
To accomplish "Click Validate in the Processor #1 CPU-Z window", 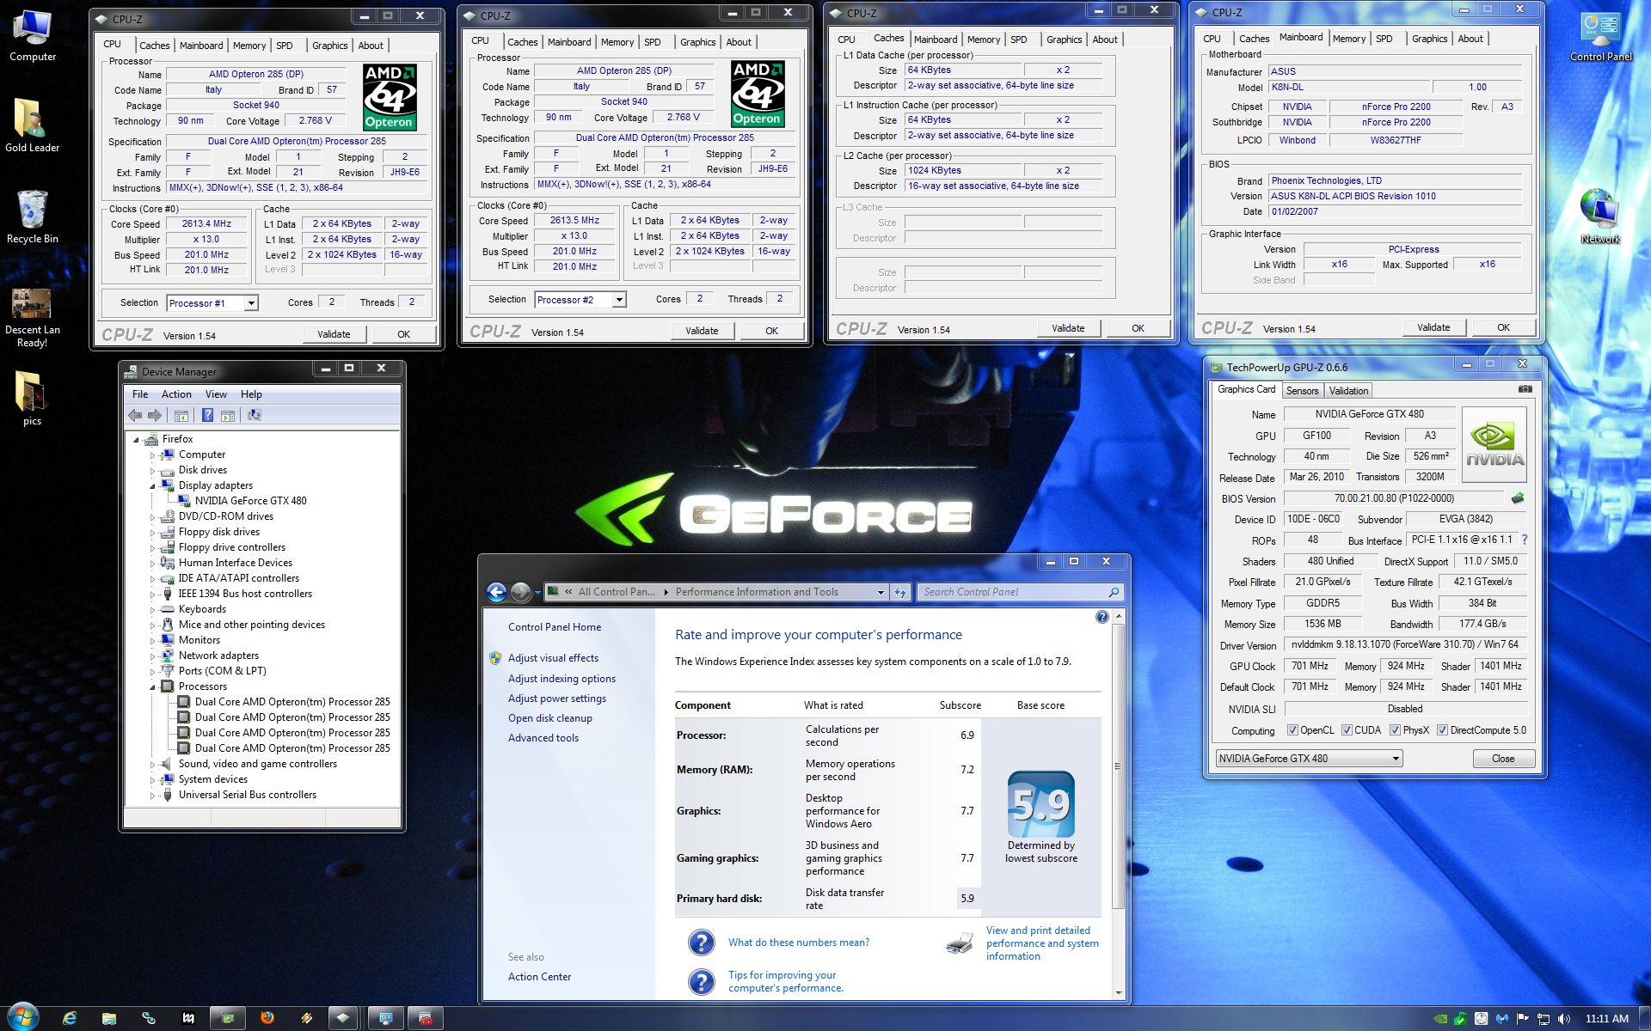I will 334,334.
